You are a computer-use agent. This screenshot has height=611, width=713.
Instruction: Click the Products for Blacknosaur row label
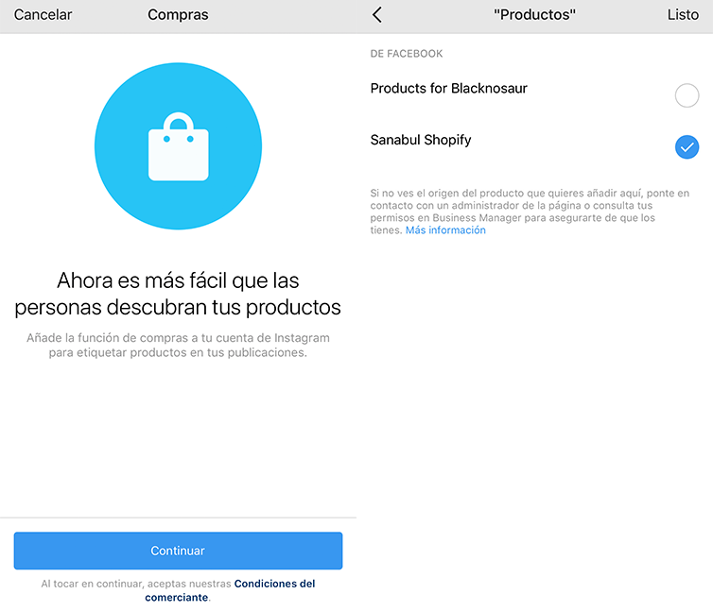pyautogui.click(x=449, y=88)
